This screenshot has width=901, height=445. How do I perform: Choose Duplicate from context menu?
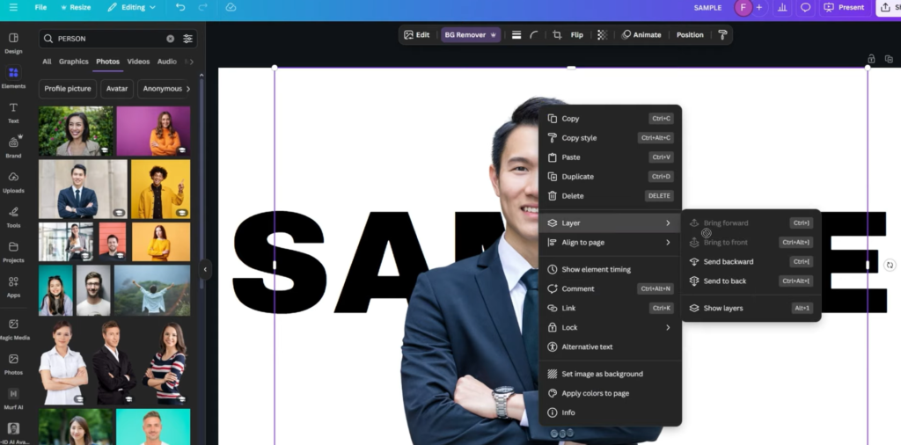611,177
